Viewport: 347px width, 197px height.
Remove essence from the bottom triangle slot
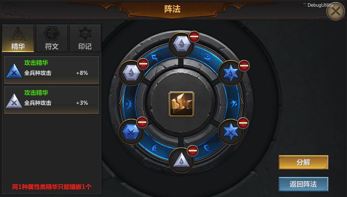click(x=193, y=151)
